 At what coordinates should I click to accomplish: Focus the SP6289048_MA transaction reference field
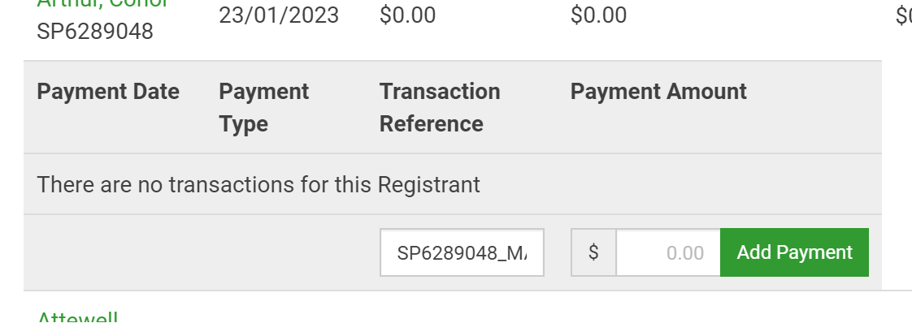(x=462, y=252)
